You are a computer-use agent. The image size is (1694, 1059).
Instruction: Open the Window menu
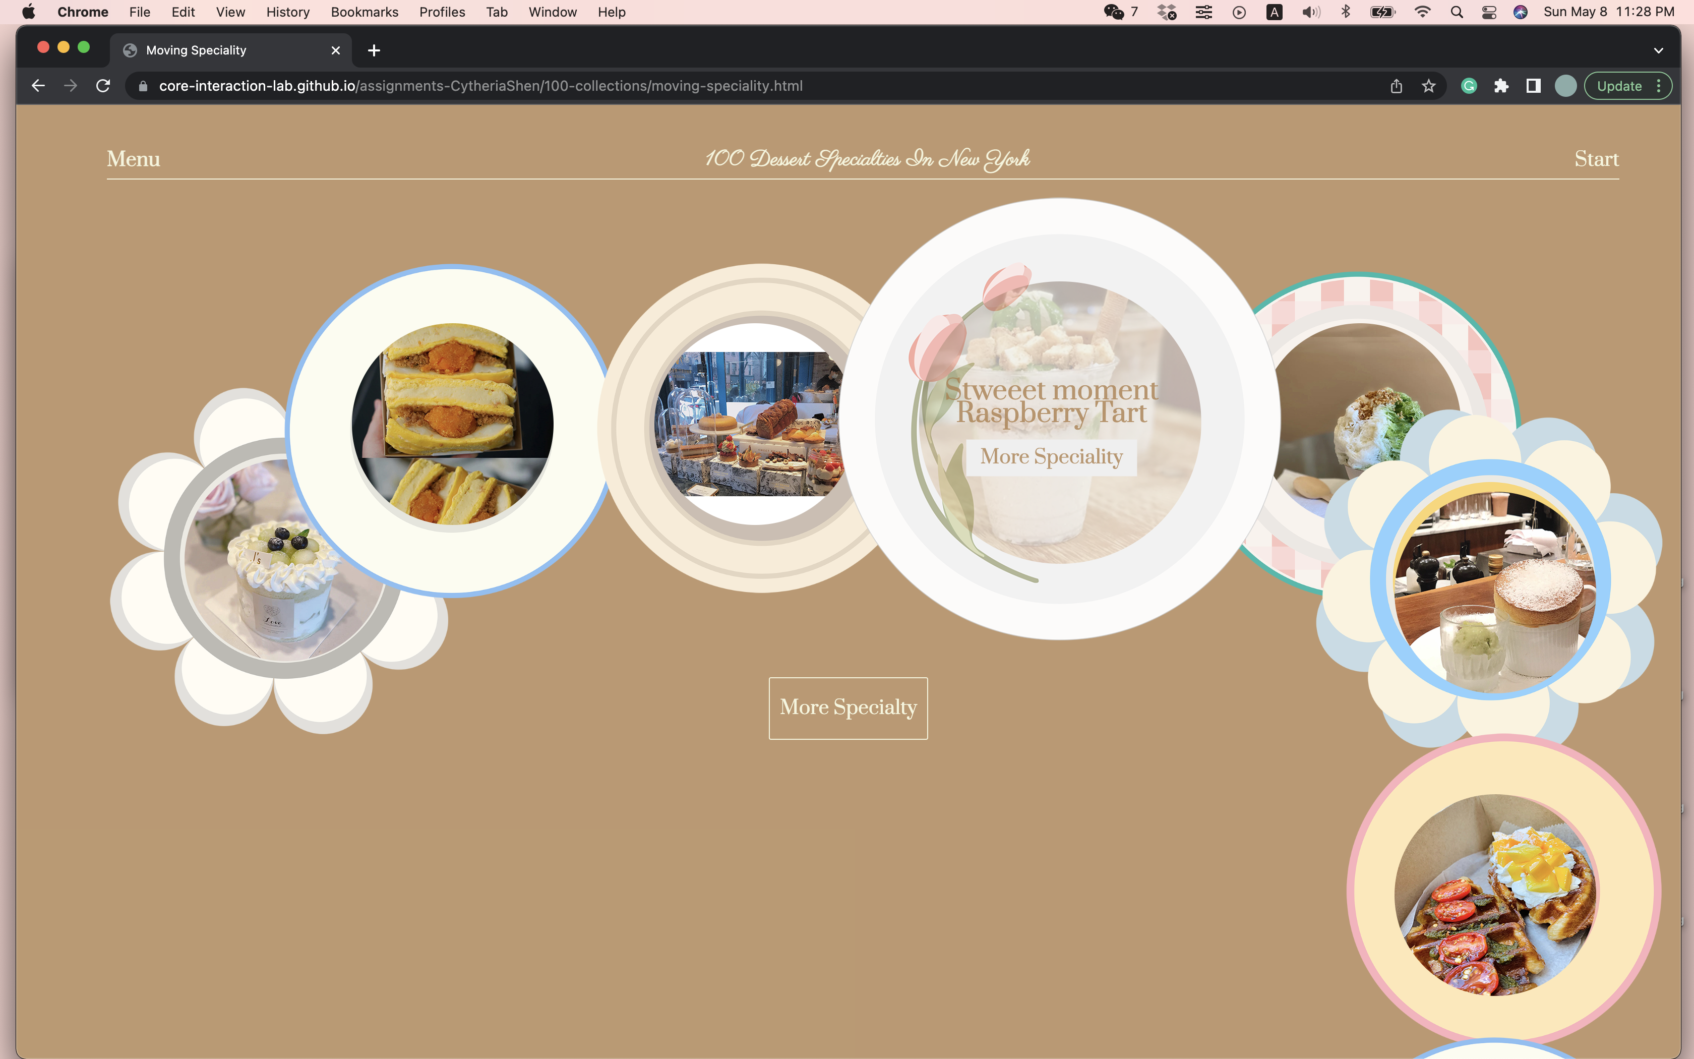(x=552, y=12)
